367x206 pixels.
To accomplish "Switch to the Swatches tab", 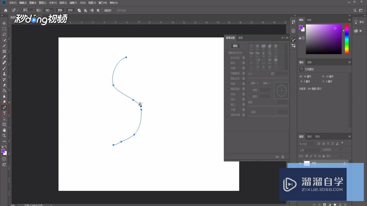I will pos(309,20).
